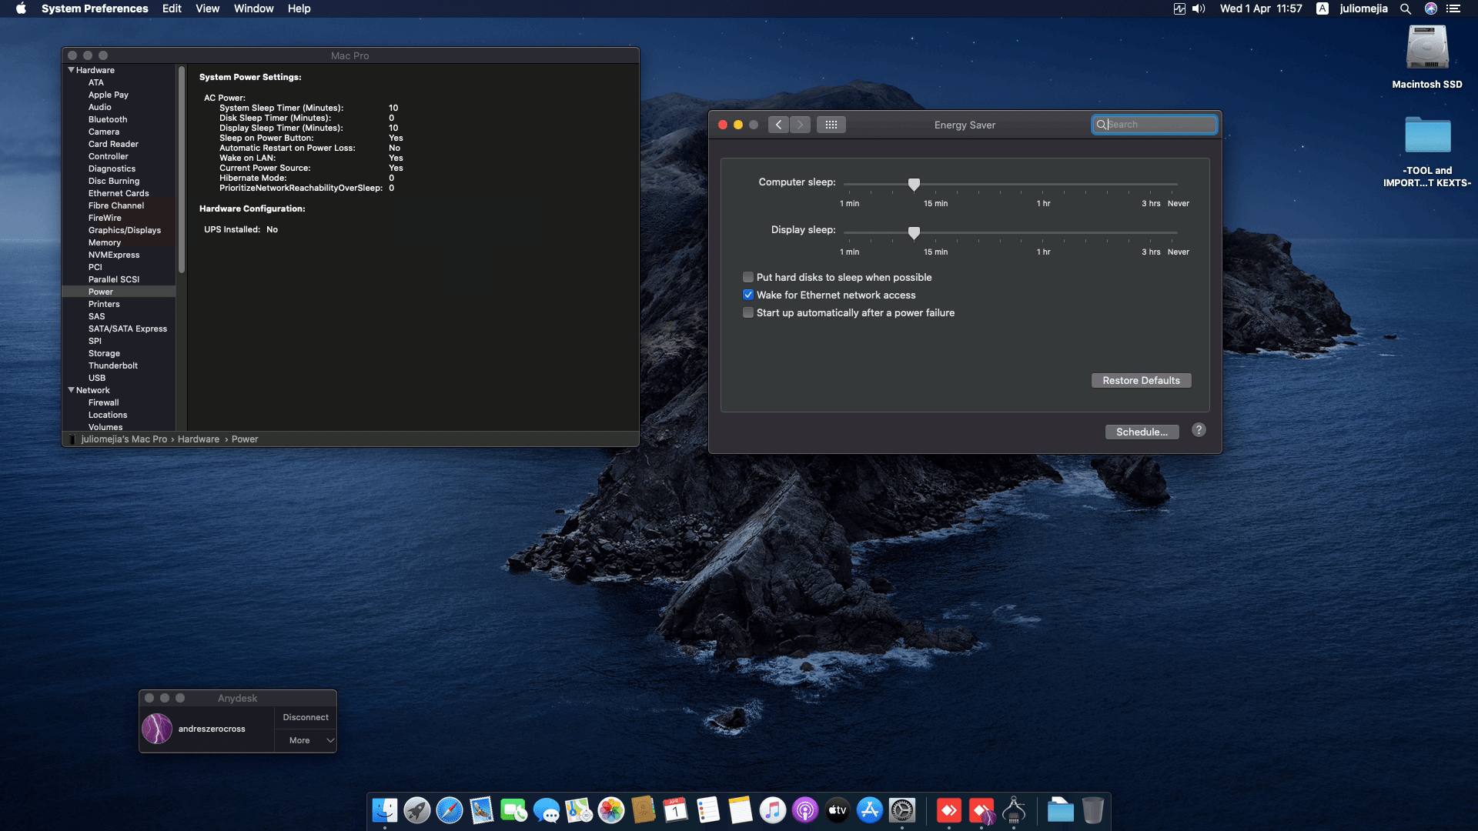Image resolution: width=1478 pixels, height=831 pixels.
Task: Open the App Store from the Dock
Action: (x=868, y=810)
